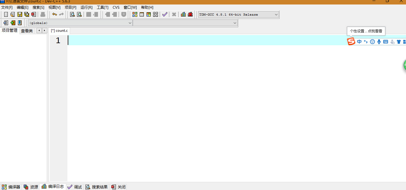The height and width of the screenshot is (190, 406).
Task: Redo the last edit
Action: coord(61,14)
